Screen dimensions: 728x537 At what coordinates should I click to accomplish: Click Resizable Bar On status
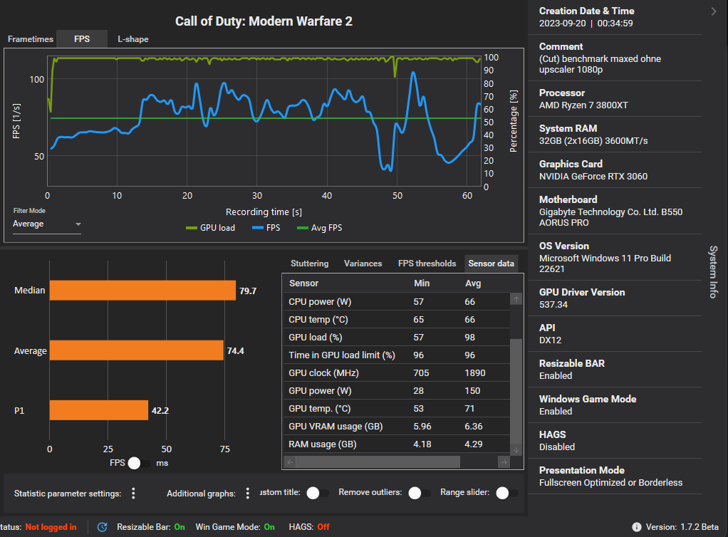pyautogui.click(x=151, y=527)
